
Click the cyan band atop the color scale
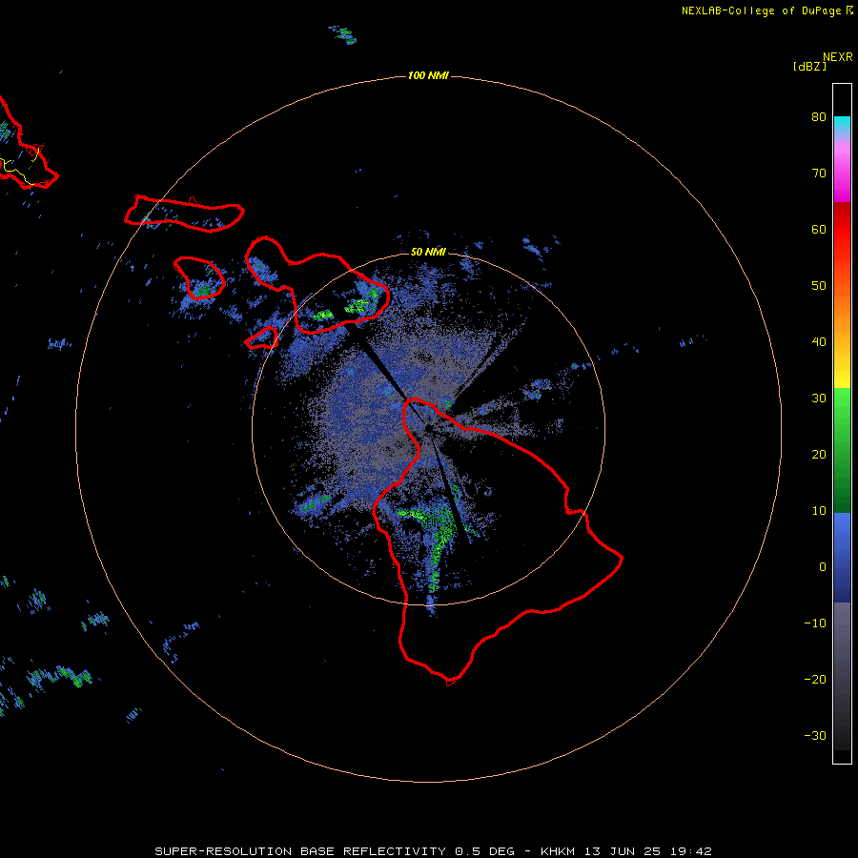(842, 123)
